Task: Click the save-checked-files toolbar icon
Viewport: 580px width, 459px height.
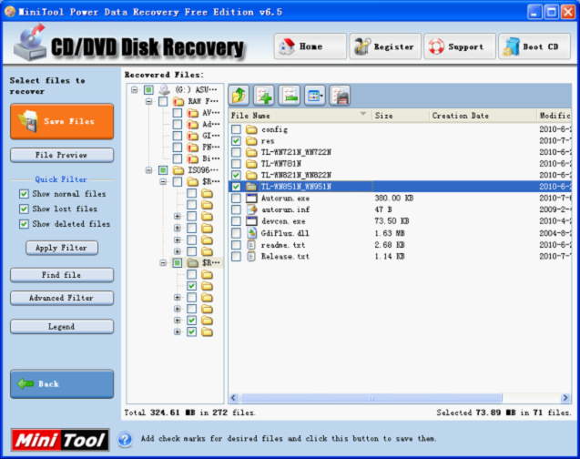Action: click(x=340, y=96)
